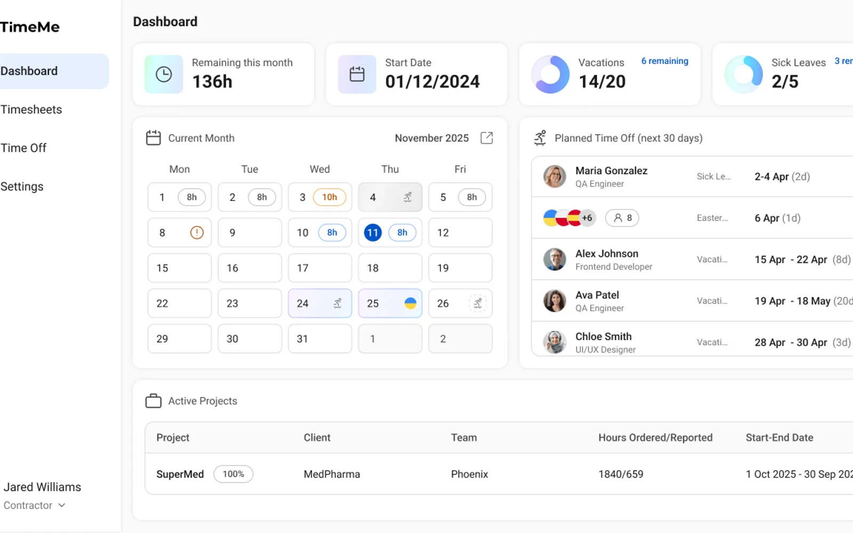Click the Sick Leaves donut chart
The image size is (853, 533).
pyautogui.click(x=743, y=74)
